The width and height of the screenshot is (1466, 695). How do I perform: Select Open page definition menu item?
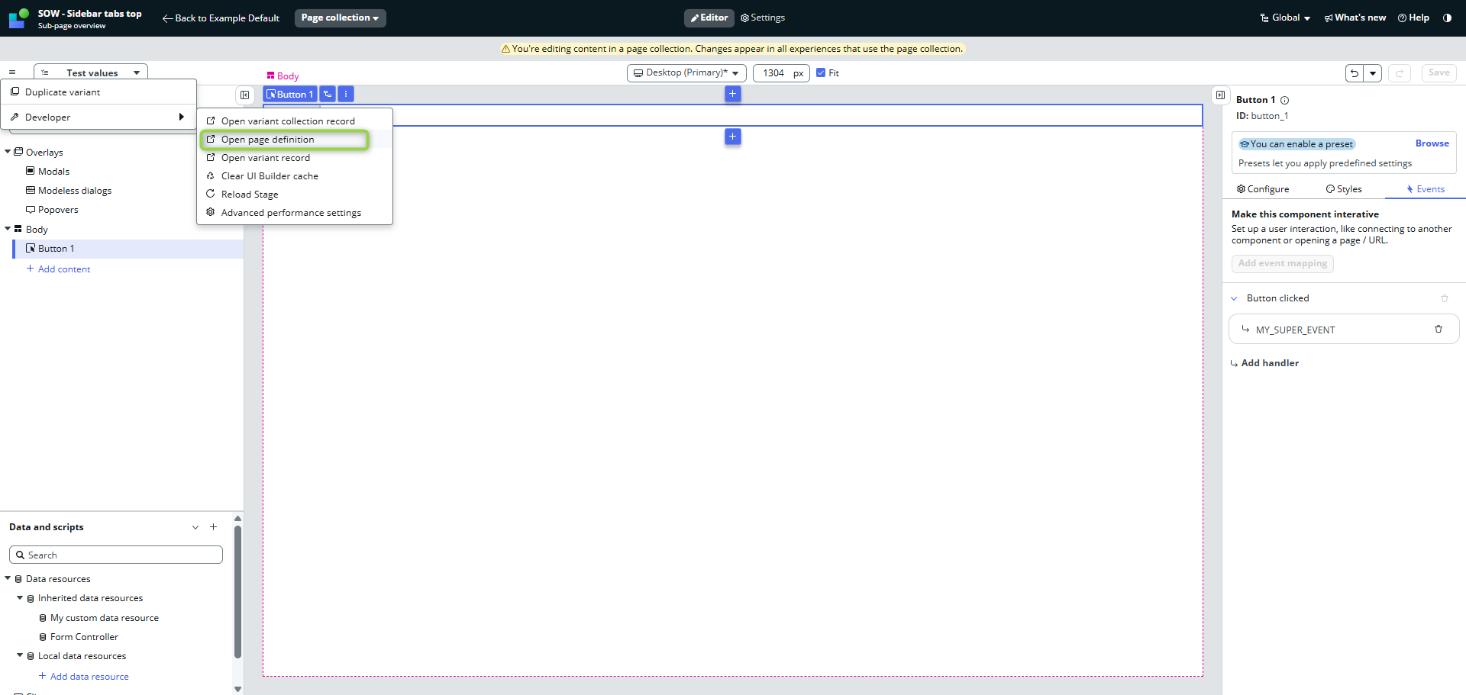point(267,140)
